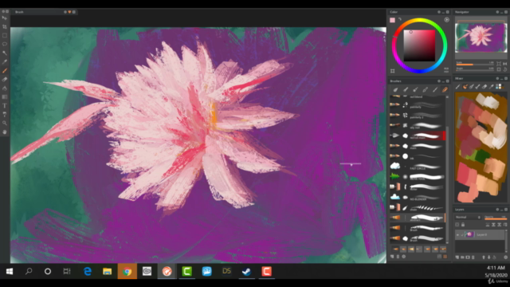Screen dimensions: 510x287
Task: Select the Fill bucket tool
Action: point(5,88)
